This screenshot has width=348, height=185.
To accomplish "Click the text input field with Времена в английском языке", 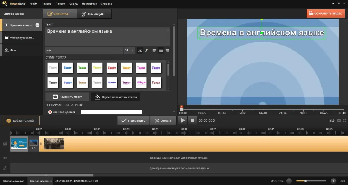I will [108, 37].
